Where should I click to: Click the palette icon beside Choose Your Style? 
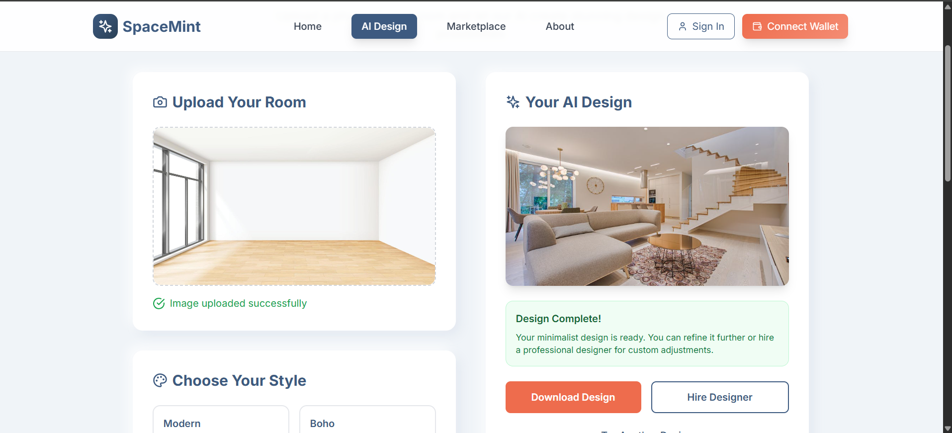160,380
